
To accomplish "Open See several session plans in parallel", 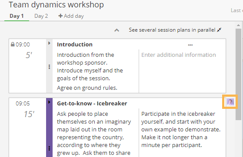I will [172, 30].
